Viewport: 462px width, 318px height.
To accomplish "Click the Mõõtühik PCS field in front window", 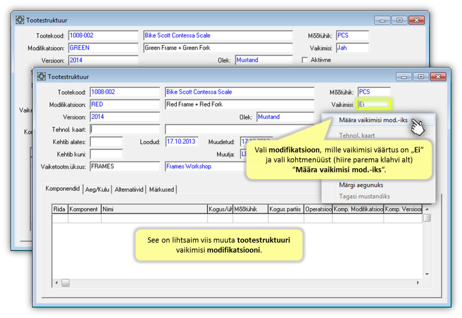I will 374,92.
